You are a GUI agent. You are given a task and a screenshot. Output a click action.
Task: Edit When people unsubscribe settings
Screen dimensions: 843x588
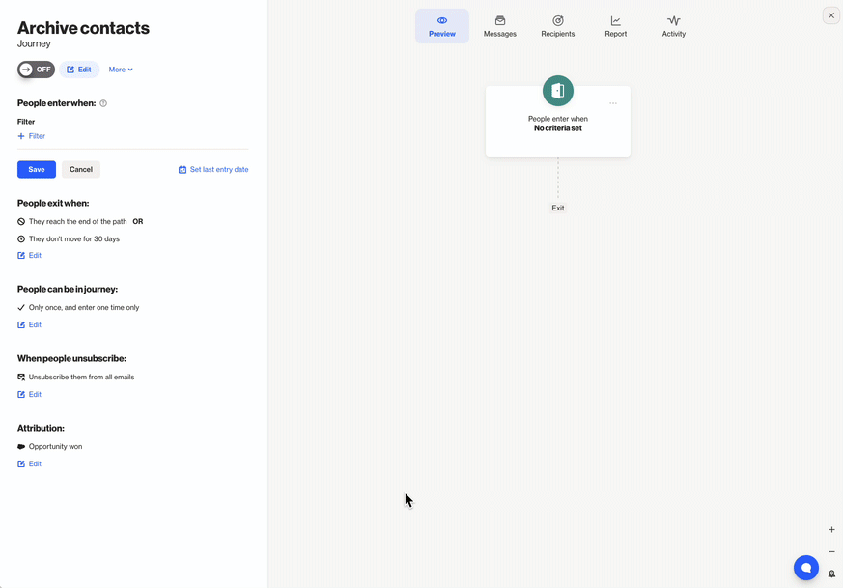[30, 394]
